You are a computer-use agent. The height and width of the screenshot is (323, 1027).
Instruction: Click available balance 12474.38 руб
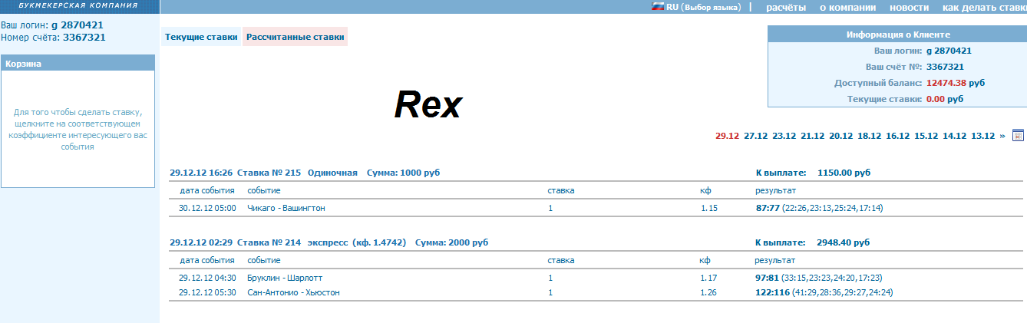(956, 83)
